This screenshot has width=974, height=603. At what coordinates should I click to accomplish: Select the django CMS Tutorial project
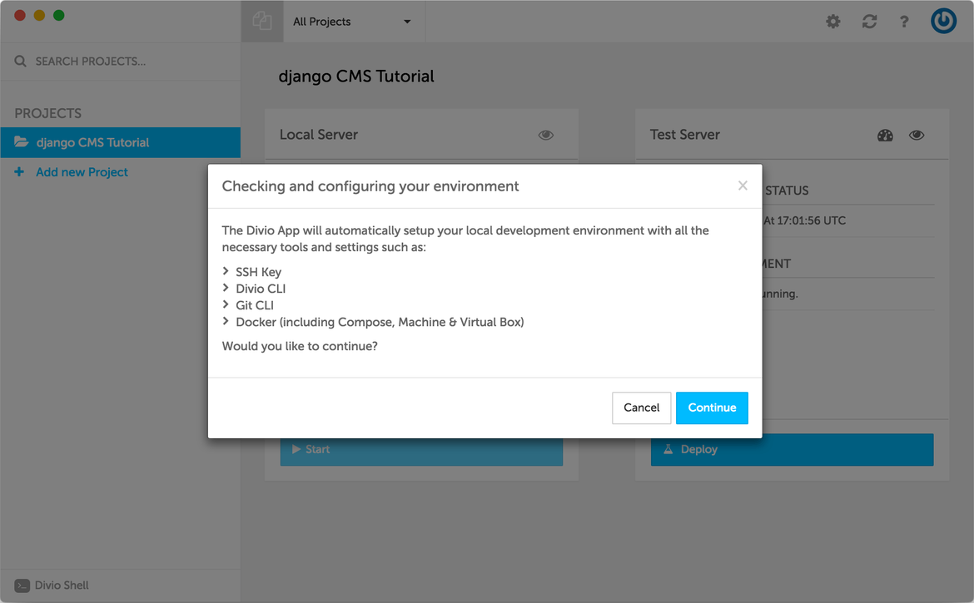[121, 142]
